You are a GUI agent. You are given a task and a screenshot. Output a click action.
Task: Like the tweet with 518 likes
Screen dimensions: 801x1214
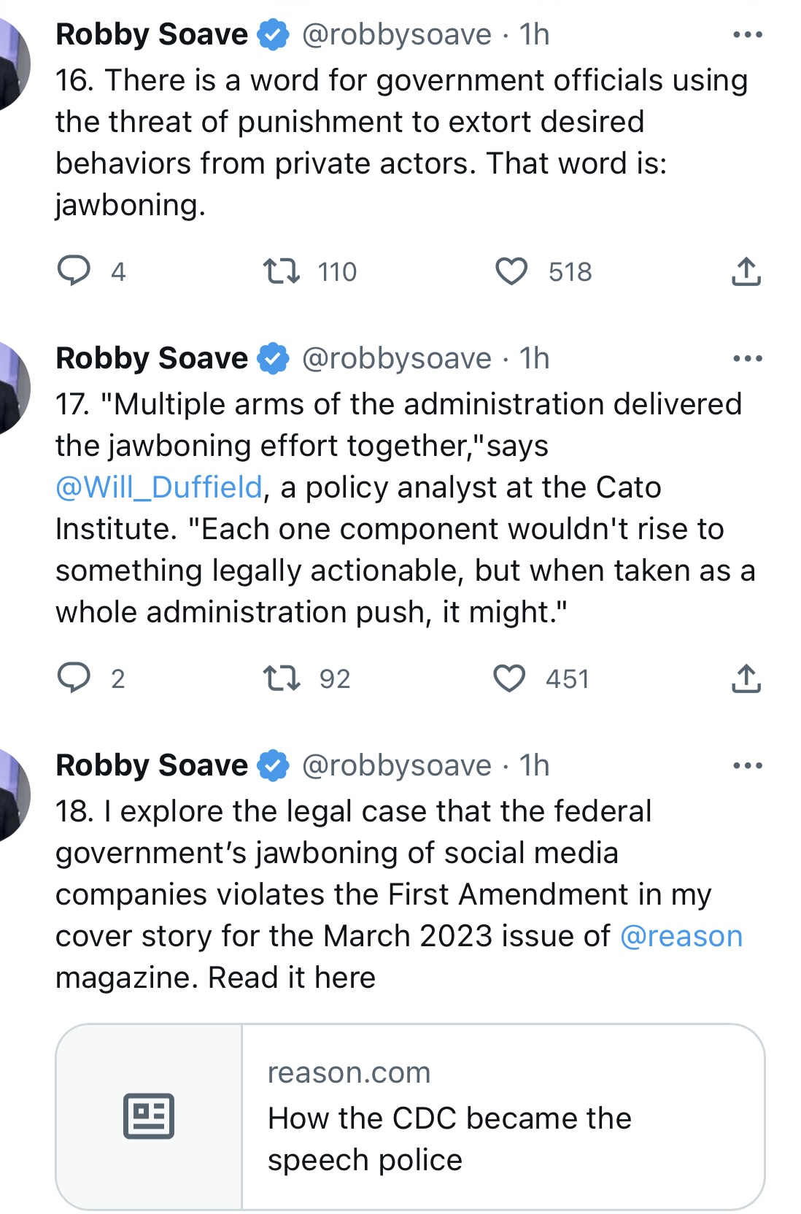coord(511,271)
